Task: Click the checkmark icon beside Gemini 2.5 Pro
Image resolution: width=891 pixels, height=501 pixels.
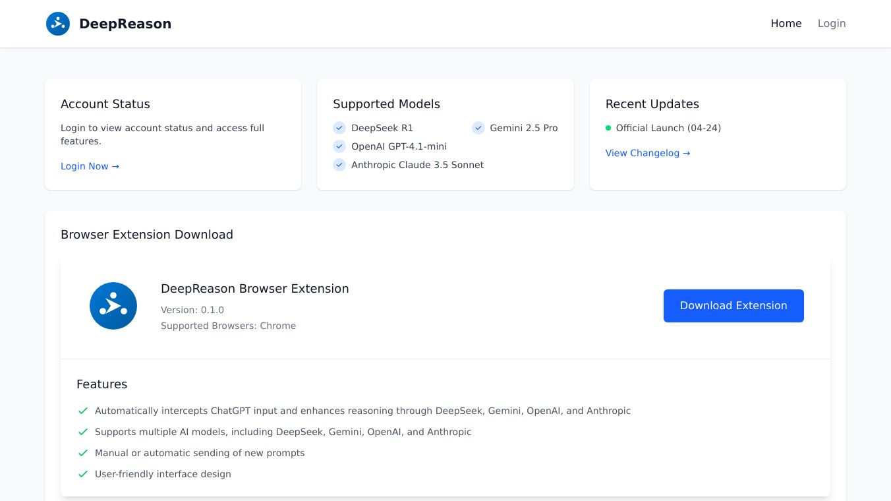Action: [x=478, y=128]
